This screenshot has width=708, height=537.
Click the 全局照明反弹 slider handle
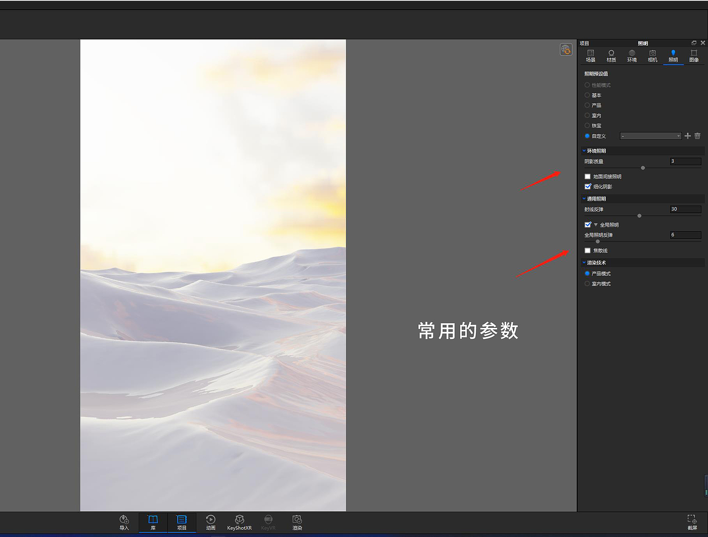click(x=598, y=241)
